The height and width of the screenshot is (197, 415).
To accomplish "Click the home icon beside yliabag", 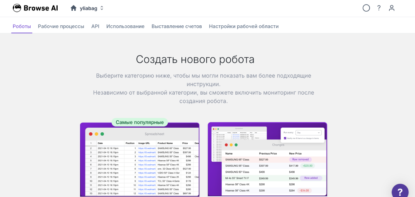I will coord(73,8).
